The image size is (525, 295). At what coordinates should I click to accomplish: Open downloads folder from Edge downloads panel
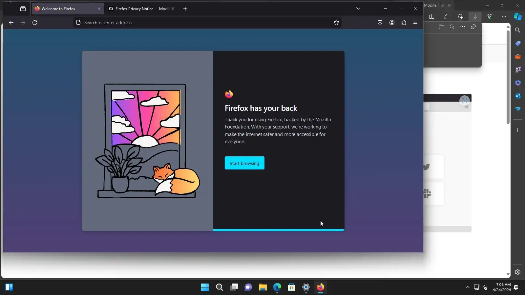pyautogui.click(x=442, y=27)
